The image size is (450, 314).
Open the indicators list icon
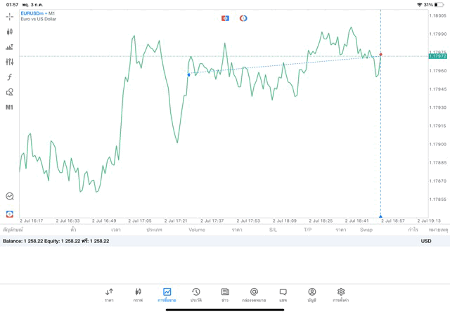click(x=10, y=47)
